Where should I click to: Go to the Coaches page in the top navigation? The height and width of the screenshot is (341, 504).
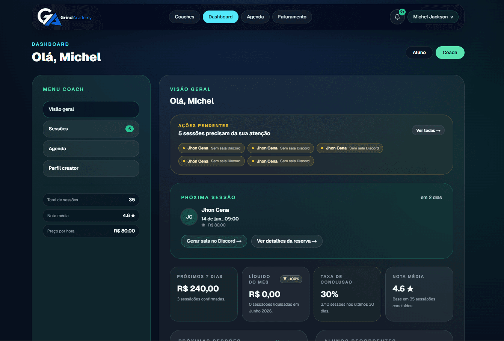[x=184, y=17]
